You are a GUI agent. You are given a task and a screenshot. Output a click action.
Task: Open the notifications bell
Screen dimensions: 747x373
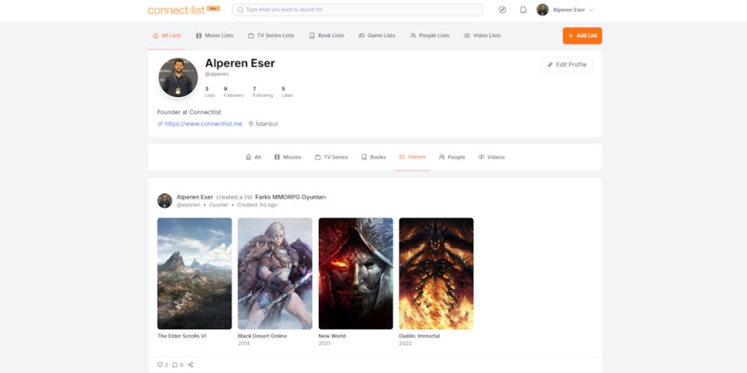point(523,10)
